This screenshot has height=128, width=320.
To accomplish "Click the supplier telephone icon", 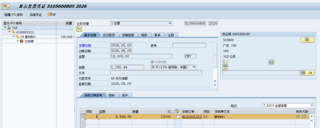I will click(225, 62).
